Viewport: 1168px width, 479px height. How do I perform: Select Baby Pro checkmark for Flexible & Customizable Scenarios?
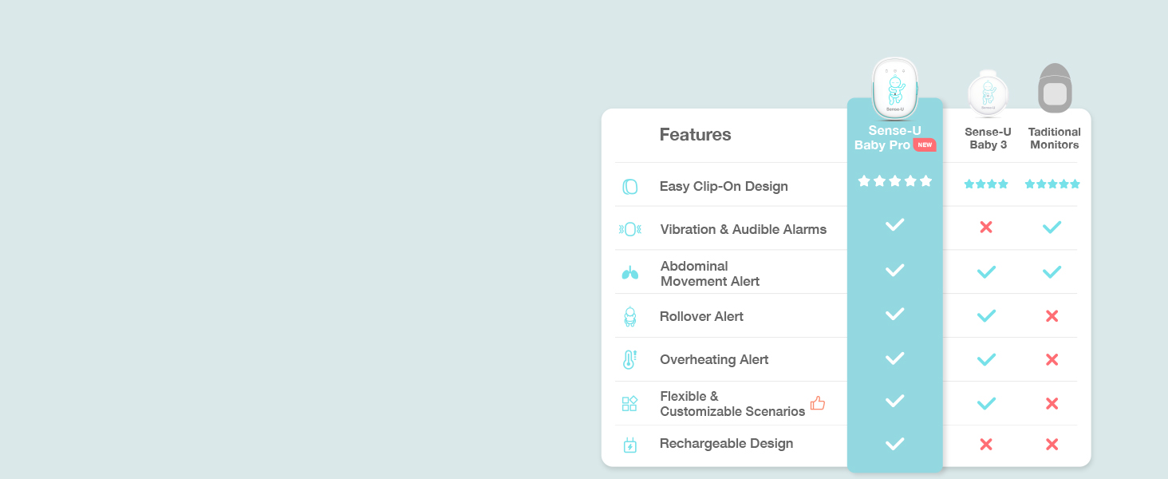click(x=895, y=401)
